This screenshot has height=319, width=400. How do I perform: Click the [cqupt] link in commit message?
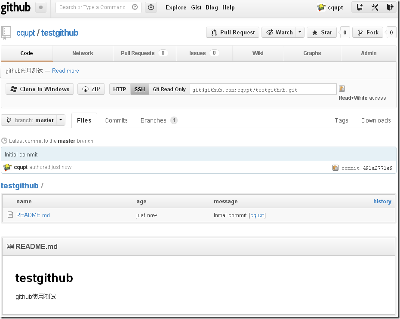[x=257, y=215]
